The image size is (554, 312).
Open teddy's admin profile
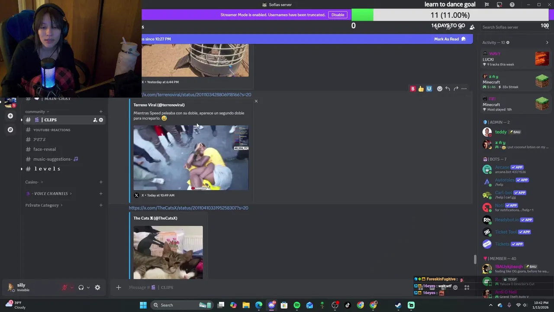click(x=515, y=132)
